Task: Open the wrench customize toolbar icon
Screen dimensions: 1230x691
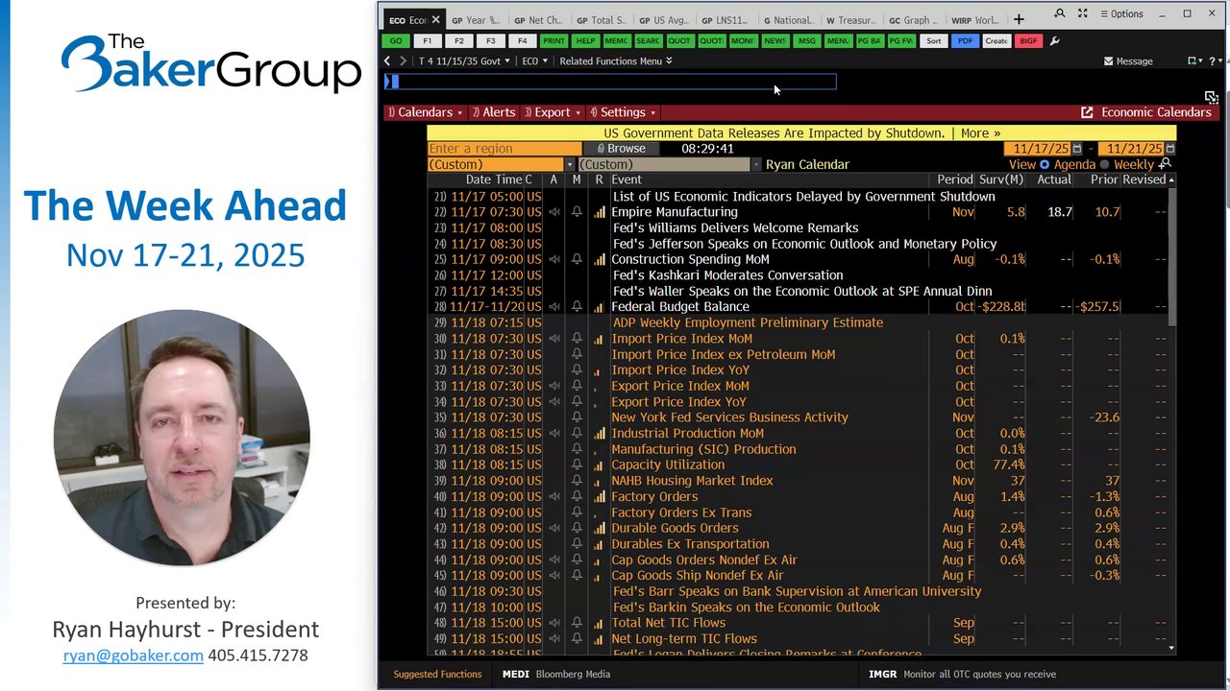Action: click(1054, 41)
